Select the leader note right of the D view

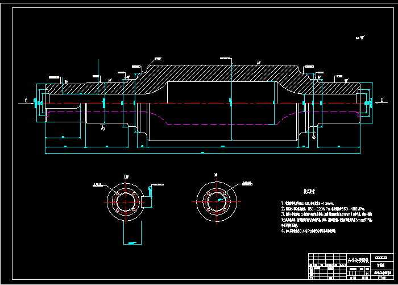247,183
